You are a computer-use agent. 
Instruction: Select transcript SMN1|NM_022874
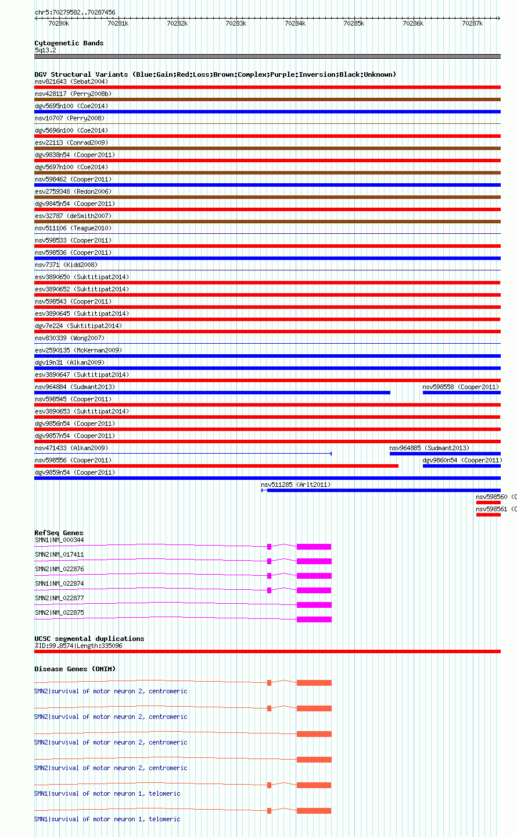click(x=59, y=583)
